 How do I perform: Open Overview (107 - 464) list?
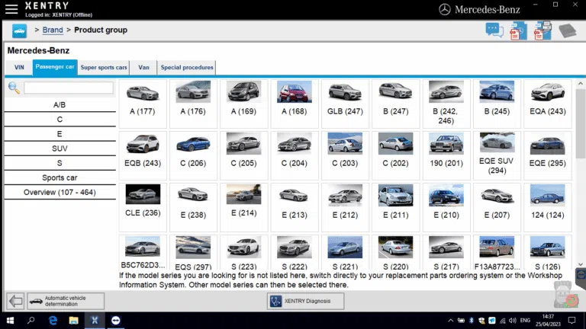click(x=60, y=192)
